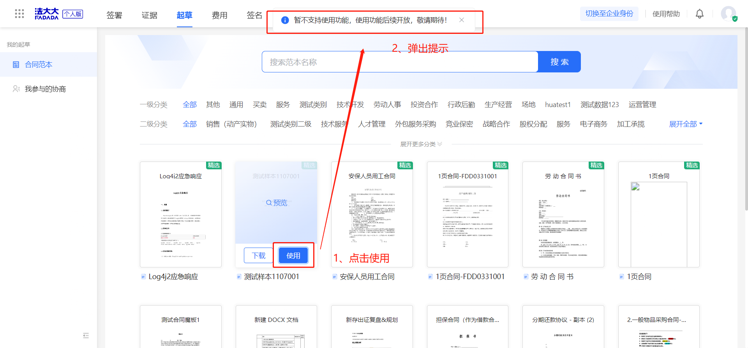The image size is (748, 348).
Task: Open the user avatar menu
Action: pos(729,14)
